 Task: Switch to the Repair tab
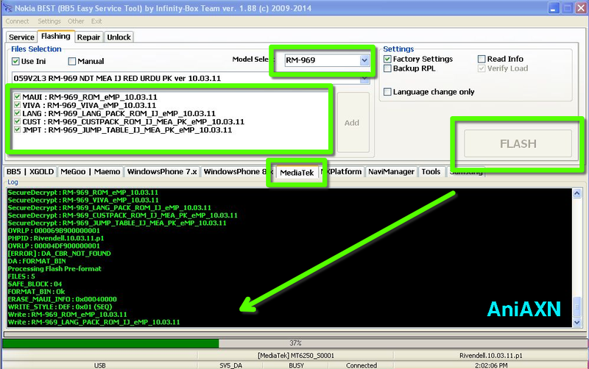(88, 37)
